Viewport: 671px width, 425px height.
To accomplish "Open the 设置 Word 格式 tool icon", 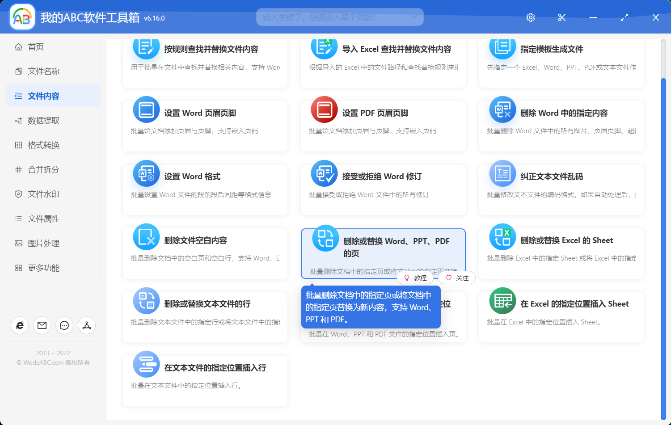I will pos(146,173).
